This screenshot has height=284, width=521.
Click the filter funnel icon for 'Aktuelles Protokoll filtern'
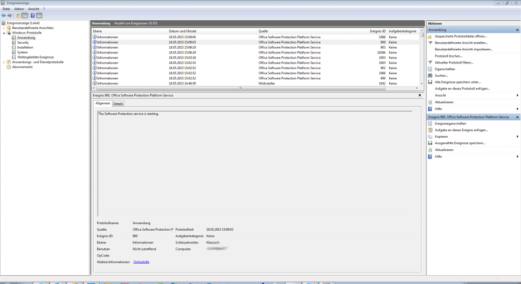coord(430,62)
